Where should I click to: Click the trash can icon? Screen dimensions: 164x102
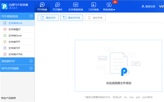coord(89,18)
